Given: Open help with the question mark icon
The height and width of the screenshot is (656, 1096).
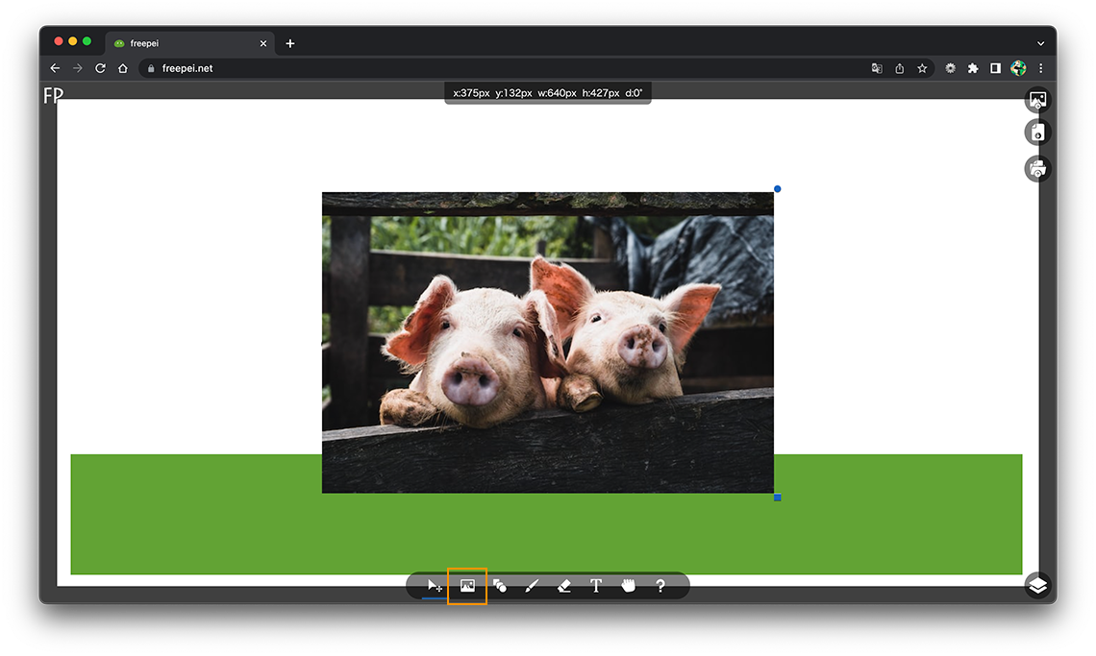Looking at the screenshot, I should tap(660, 586).
